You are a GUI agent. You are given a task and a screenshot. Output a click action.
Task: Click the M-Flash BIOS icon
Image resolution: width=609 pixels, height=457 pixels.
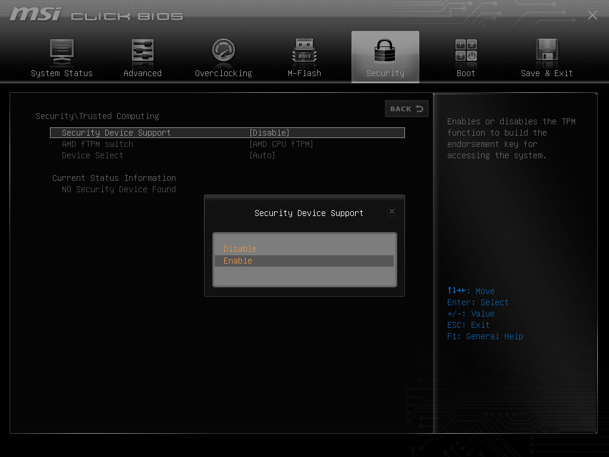[x=304, y=57]
